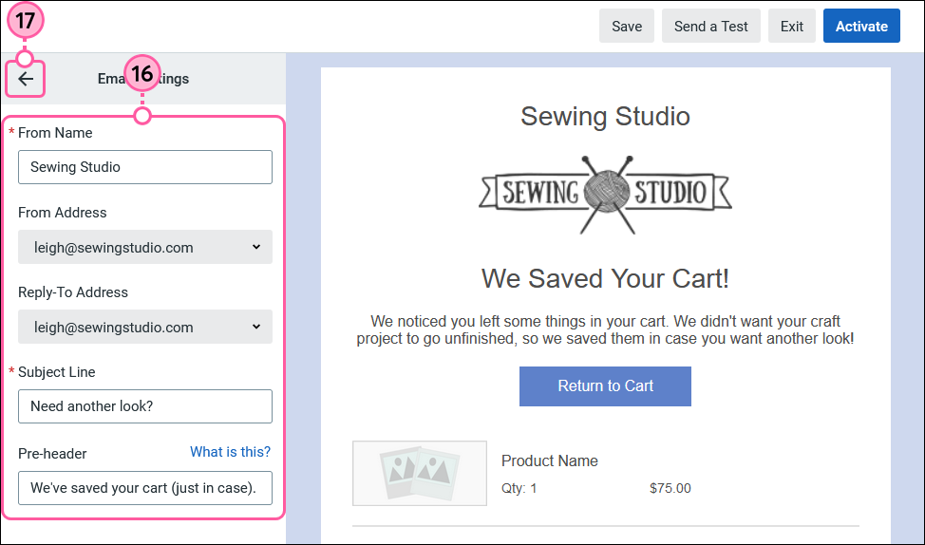Viewport: 925px width, 545px height.
Task: Click the Subject Line input field
Action: 145,406
